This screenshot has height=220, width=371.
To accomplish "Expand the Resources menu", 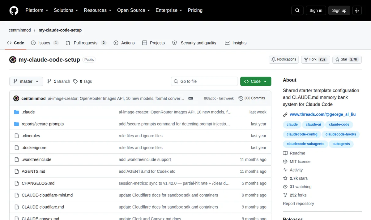I will pos(97,10).
